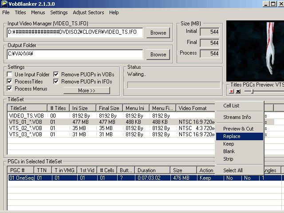This screenshot has width=284, height=213.
Task: Open the Adjust Sectors menu
Action: tap(88, 12)
